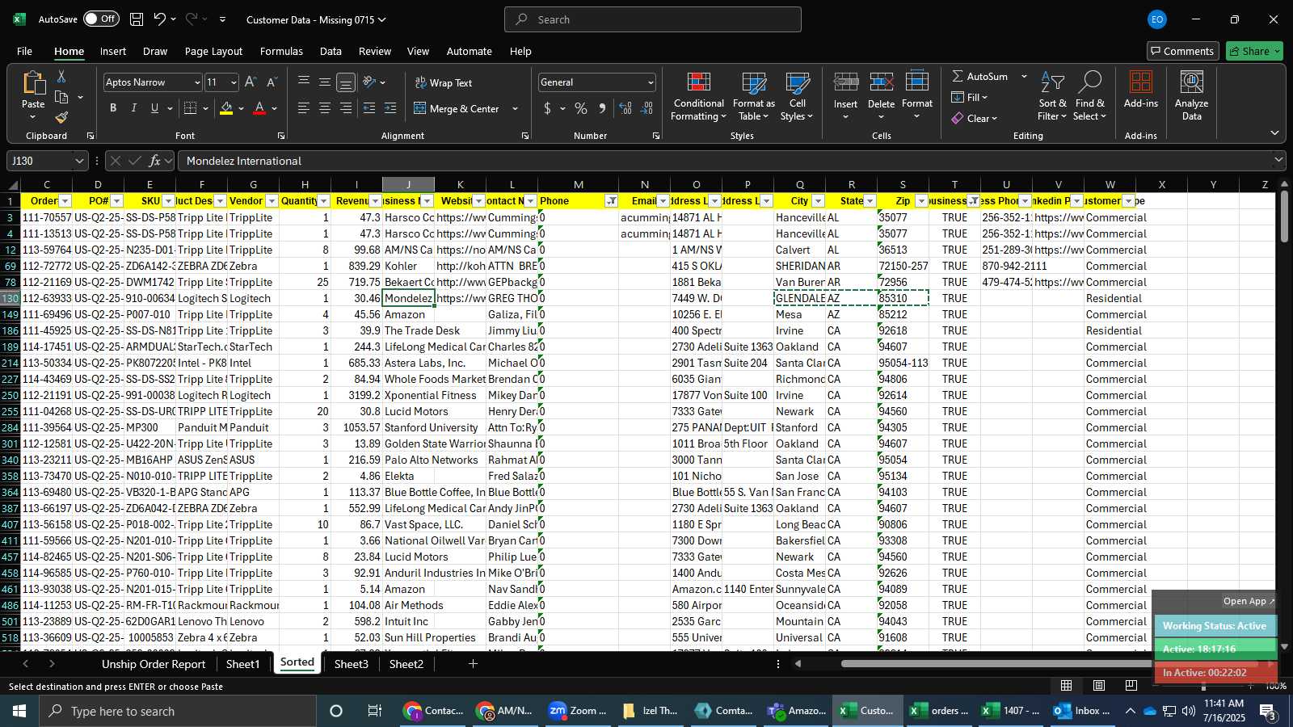Click the Format Painter brush icon
The width and height of the screenshot is (1293, 727).
click(61, 118)
